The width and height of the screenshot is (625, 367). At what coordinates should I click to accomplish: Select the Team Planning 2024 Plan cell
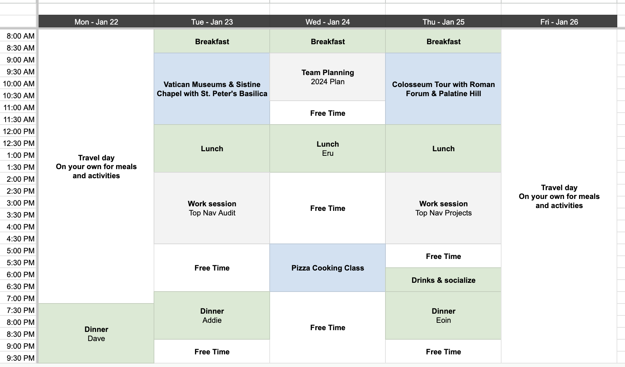click(x=328, y=77)
